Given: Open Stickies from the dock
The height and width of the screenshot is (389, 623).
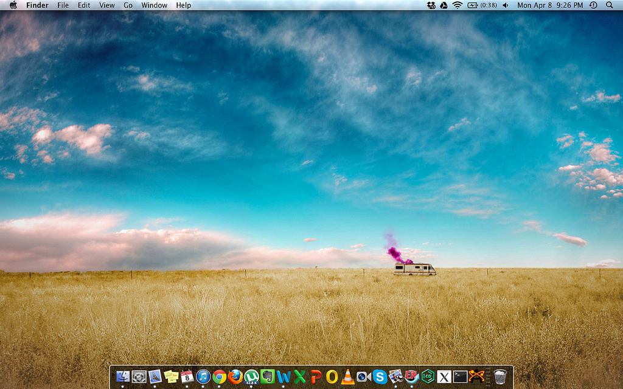Looking at the screenshot, I should pyautogui.click(x=171, y=376).
